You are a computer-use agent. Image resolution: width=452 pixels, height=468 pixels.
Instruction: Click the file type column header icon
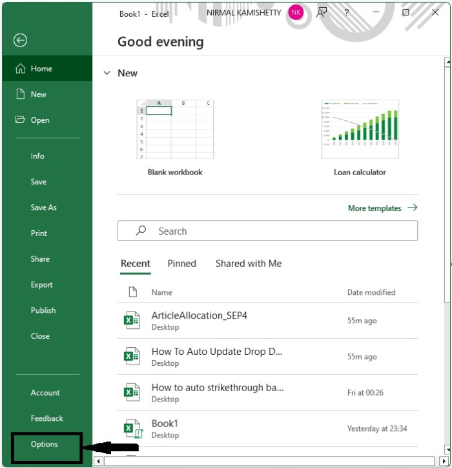(x=132, y=292)
